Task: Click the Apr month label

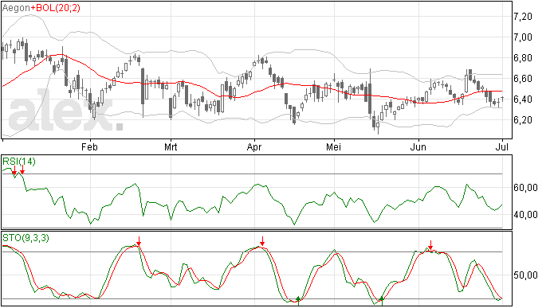Action: click(254, 147)
